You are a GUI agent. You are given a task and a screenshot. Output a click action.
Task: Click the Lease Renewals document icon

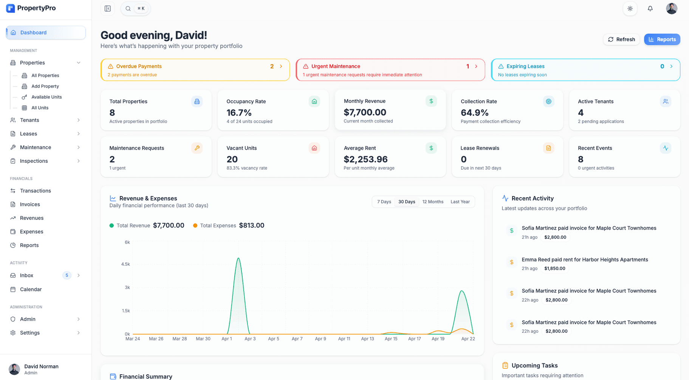point(548,148)
